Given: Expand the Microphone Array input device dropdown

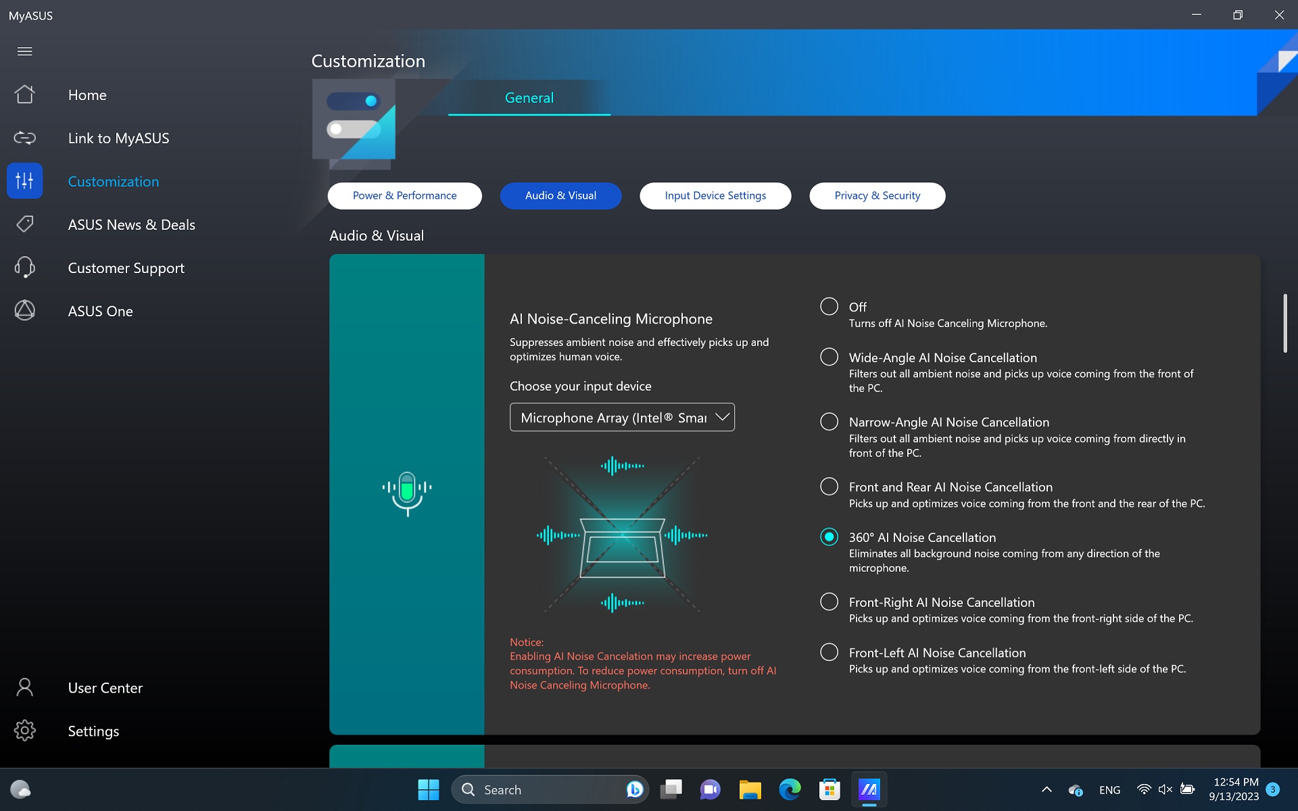Looking at the screenshot, I should (x=622, y=418).
